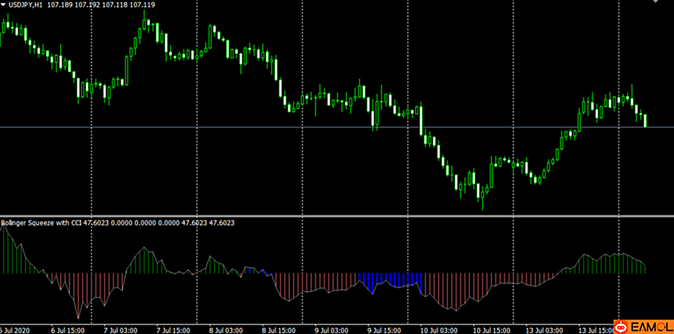Image resolution: width=674 pixels, height=334 pixels.
Task: Click the EAMOL robot logo icon
Action: point(621,326)
